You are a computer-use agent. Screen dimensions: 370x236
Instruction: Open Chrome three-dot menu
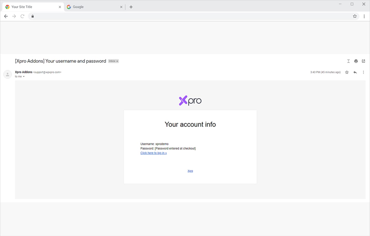pyautogui.click(x=364, y=16)
